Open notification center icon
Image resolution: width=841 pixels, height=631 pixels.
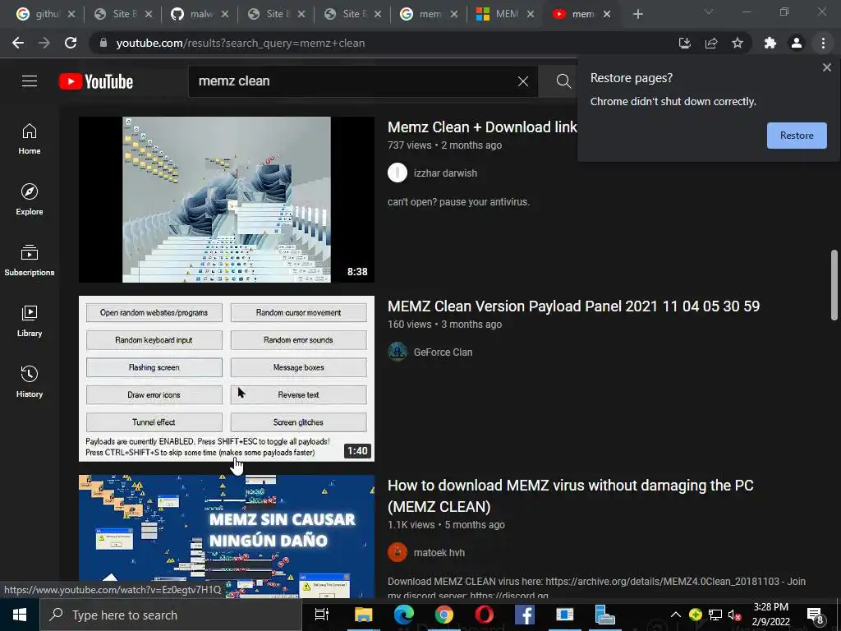coord(816,615)
